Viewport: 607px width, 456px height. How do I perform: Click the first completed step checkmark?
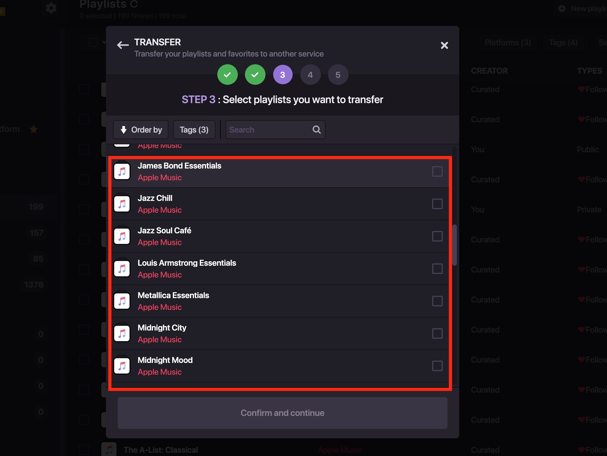pos(227,75)
